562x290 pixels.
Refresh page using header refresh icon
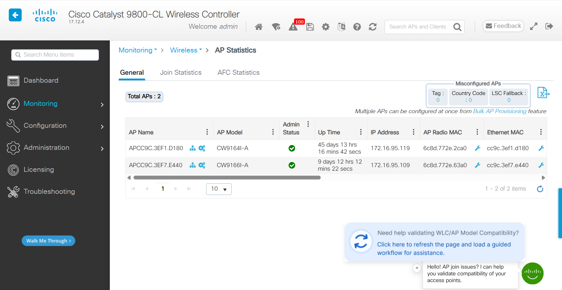click(373, 27)
